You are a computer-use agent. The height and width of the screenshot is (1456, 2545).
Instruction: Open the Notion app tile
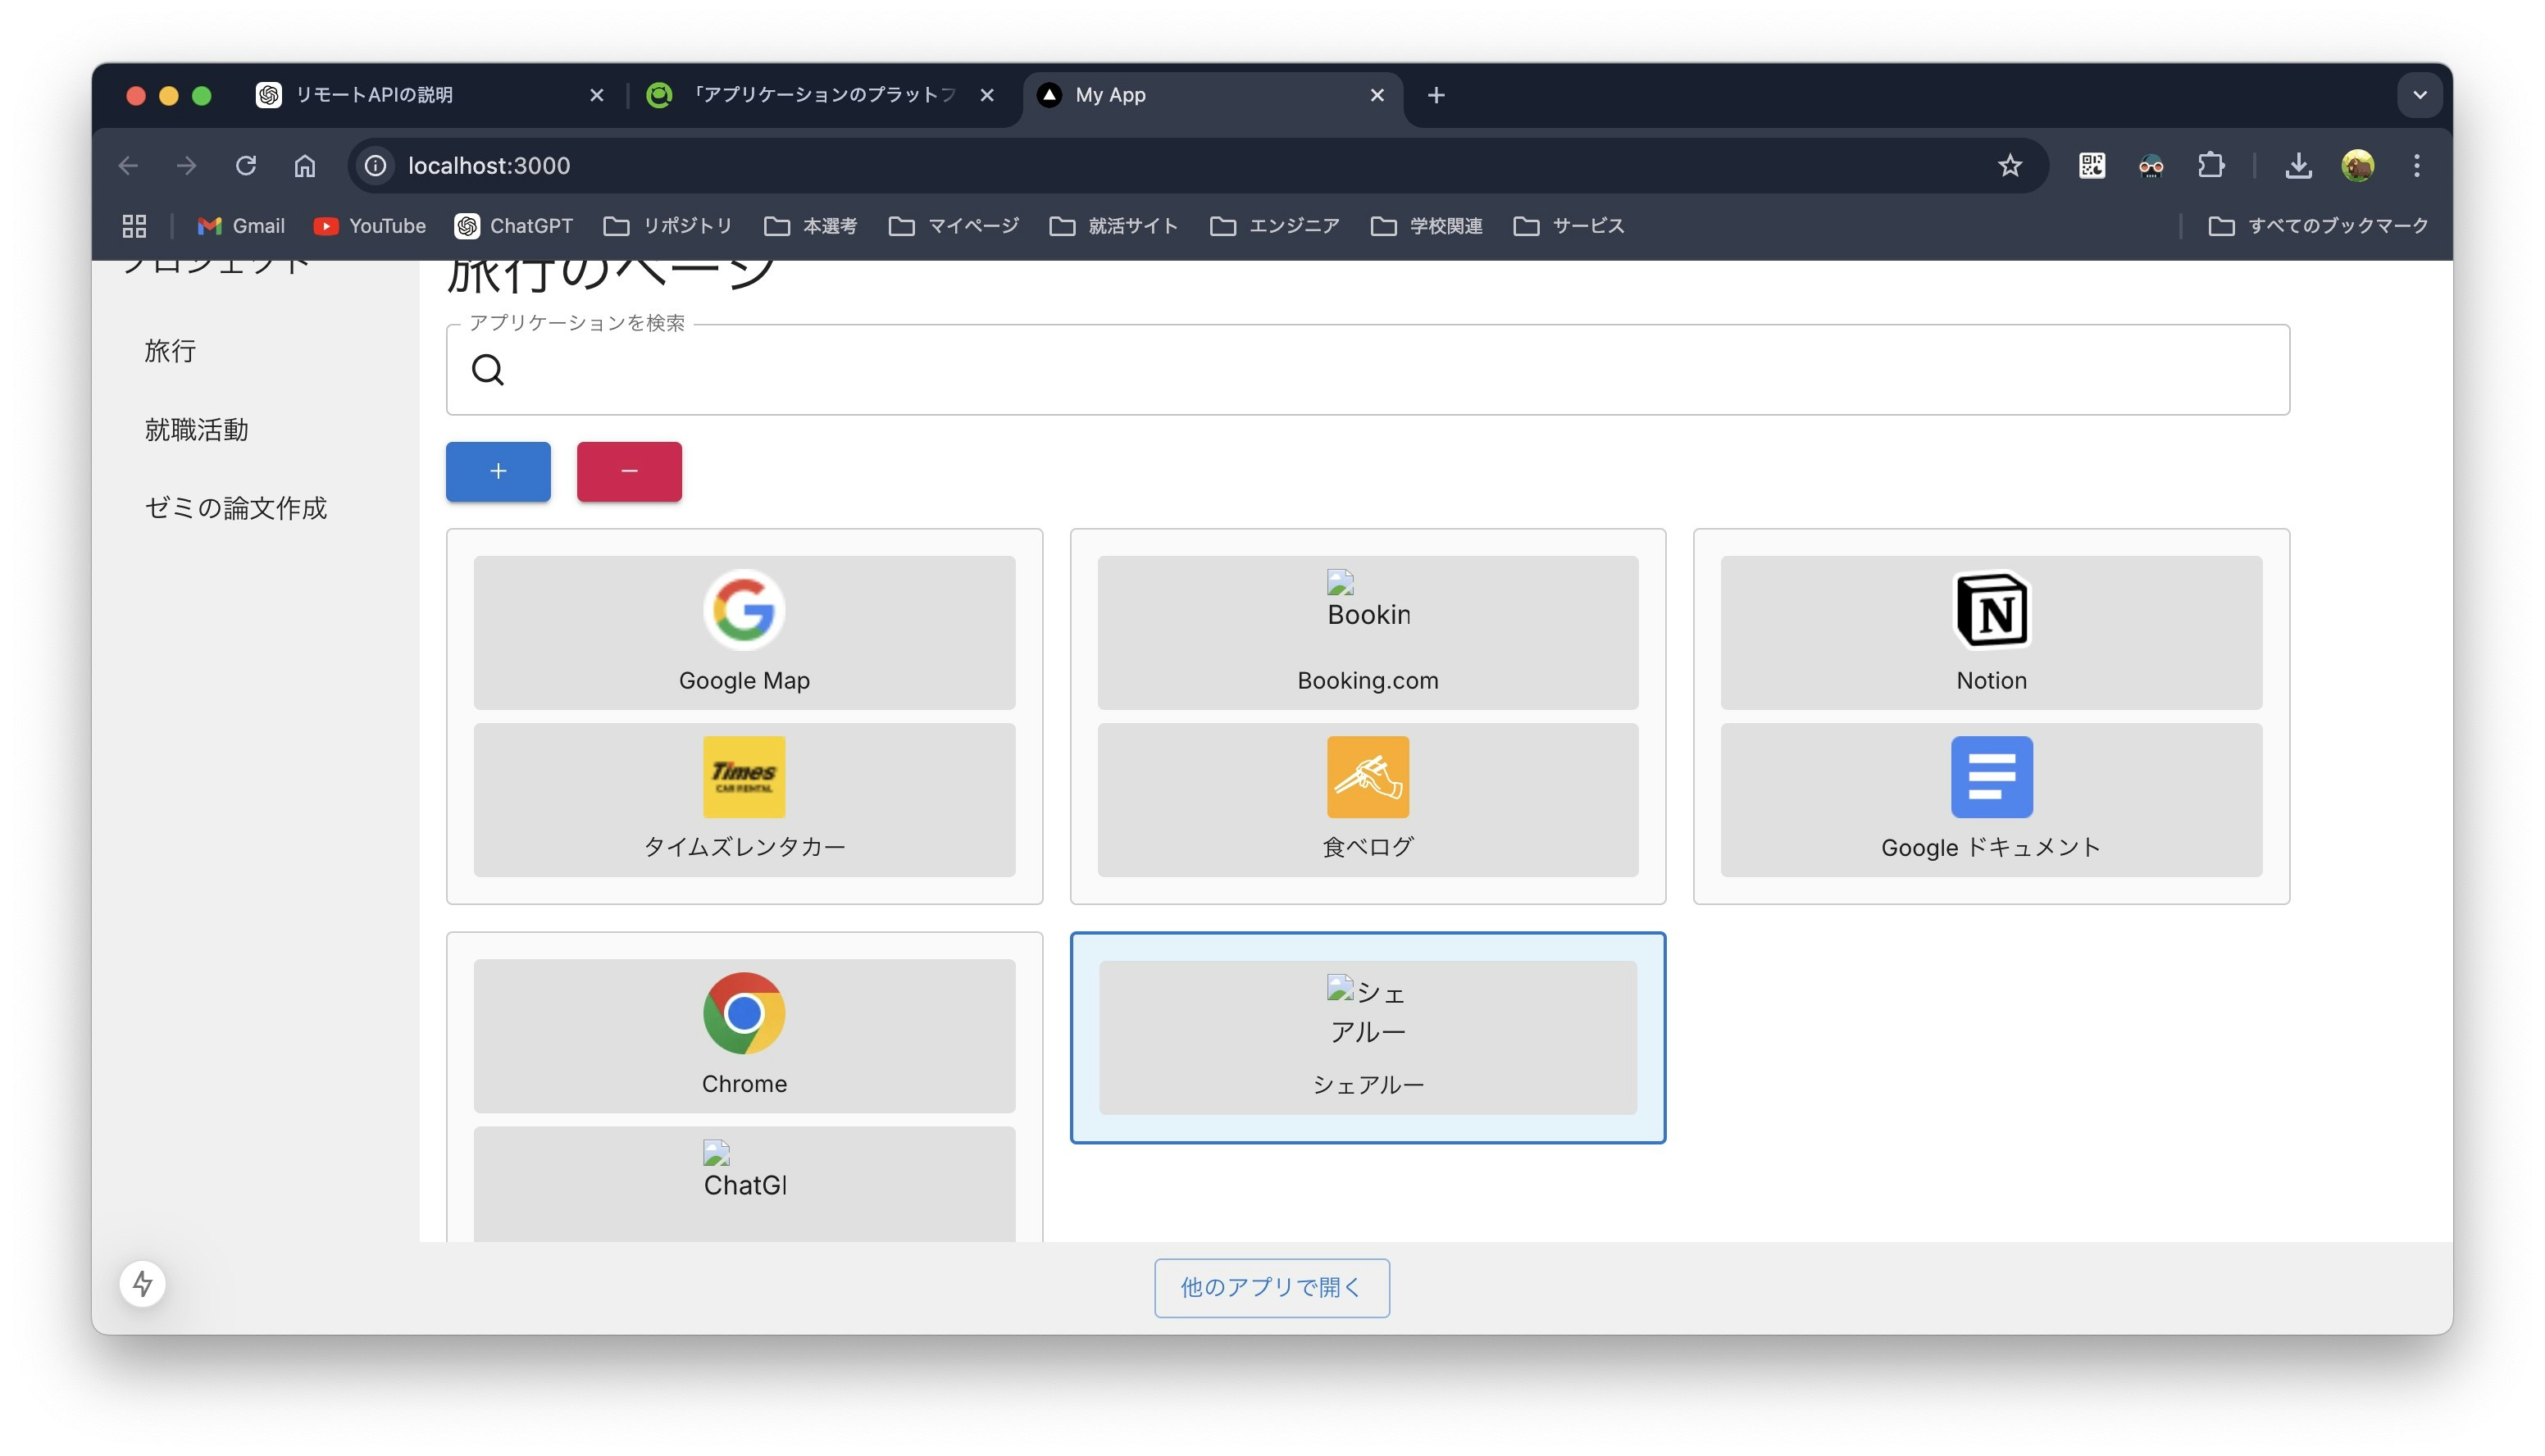[x=1990, y=632]
